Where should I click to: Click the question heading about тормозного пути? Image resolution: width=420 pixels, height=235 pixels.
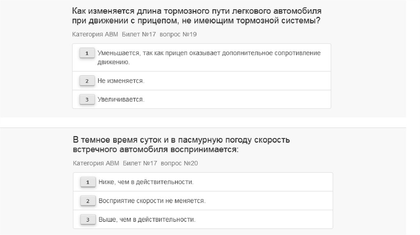(196, 16)
